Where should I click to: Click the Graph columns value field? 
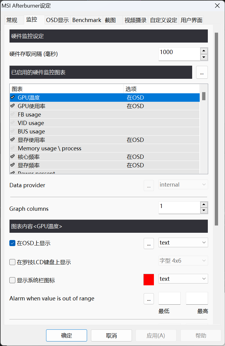pyautogui.click(x=179, y=208)
